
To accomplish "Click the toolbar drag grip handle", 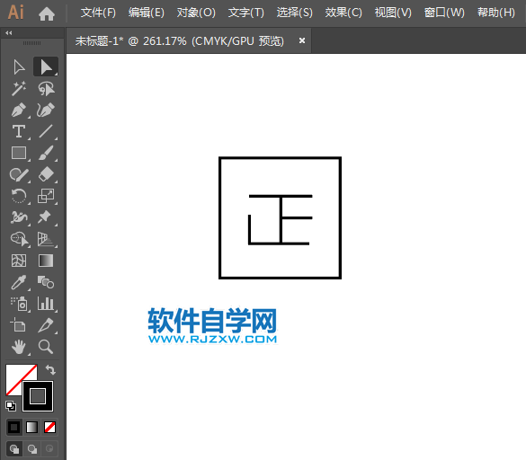I will [x=31, y=43].
